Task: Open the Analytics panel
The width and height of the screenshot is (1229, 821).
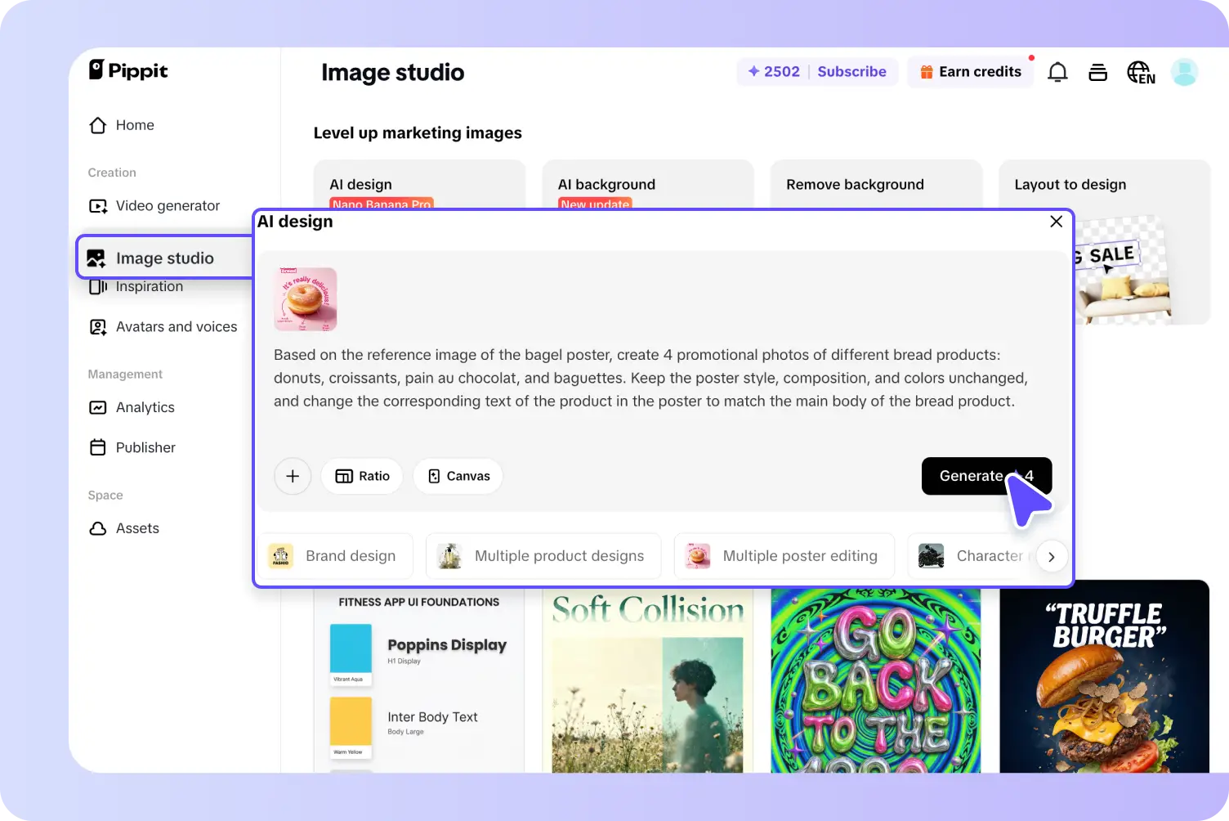Action: [x=145, y=406]
